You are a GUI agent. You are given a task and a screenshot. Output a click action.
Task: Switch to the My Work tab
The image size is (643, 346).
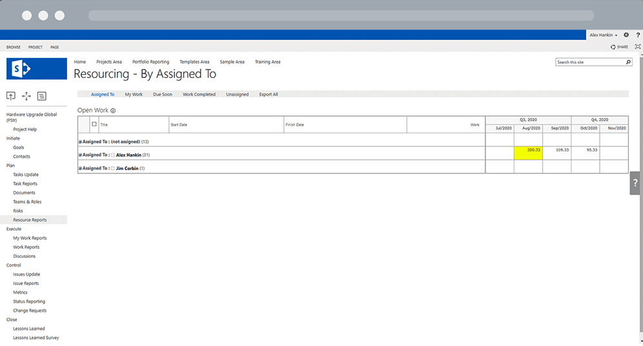pos(134,94)
